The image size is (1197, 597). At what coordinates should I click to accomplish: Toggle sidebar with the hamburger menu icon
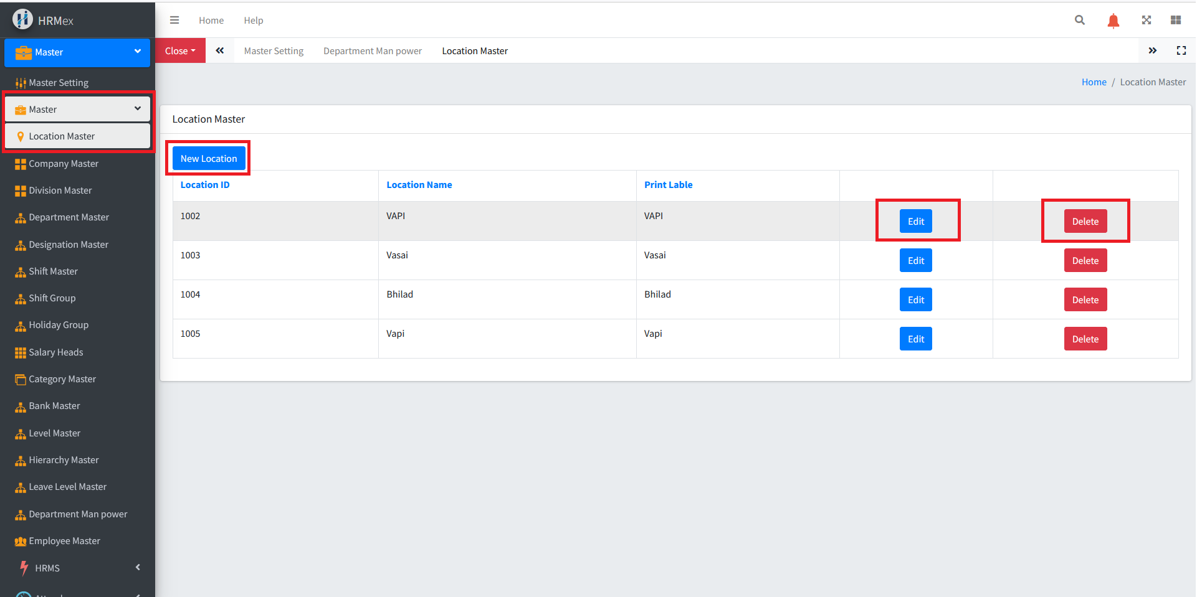coord(174,20)
